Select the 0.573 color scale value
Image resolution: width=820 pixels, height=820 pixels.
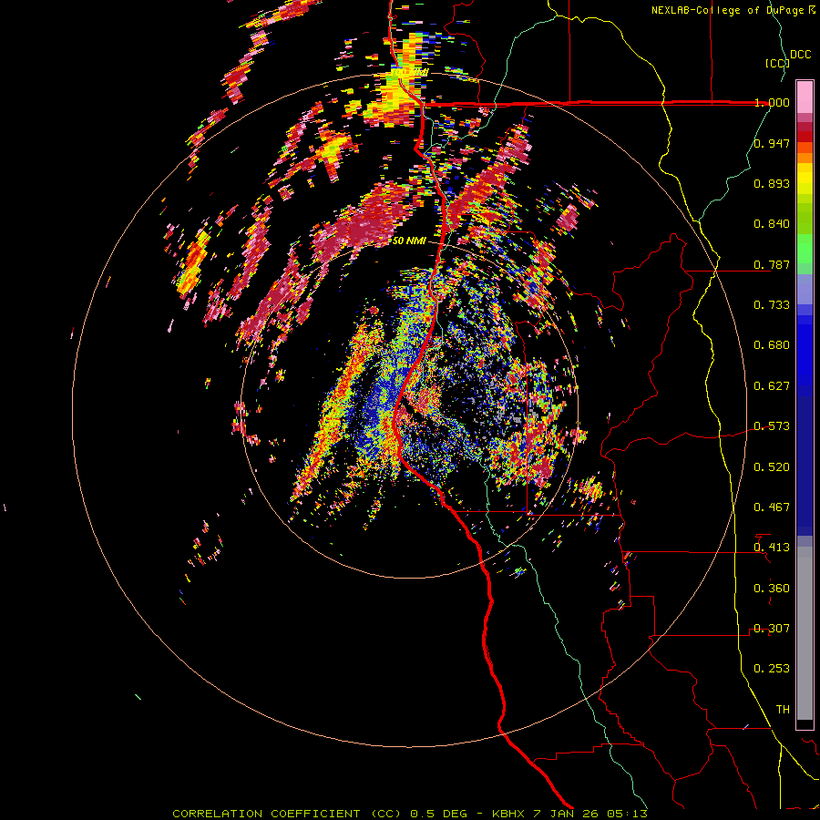772,426
